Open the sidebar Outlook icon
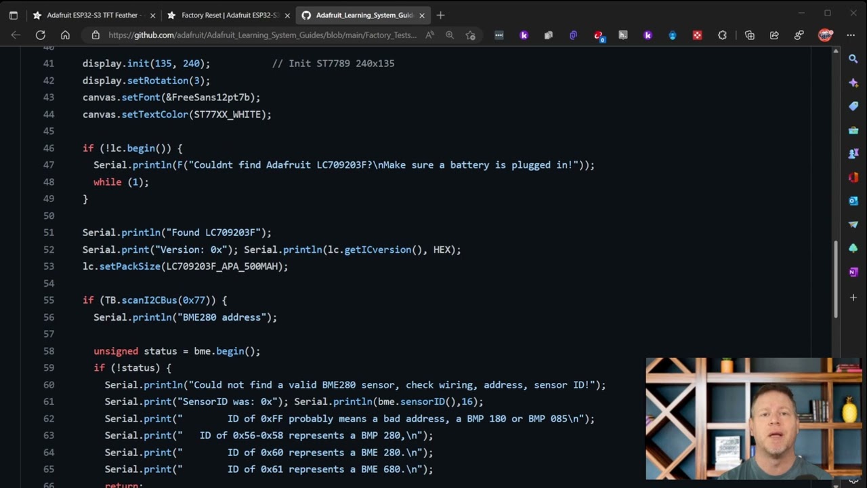The width and height of the screenshot is (867, 488). coord(853,201)
